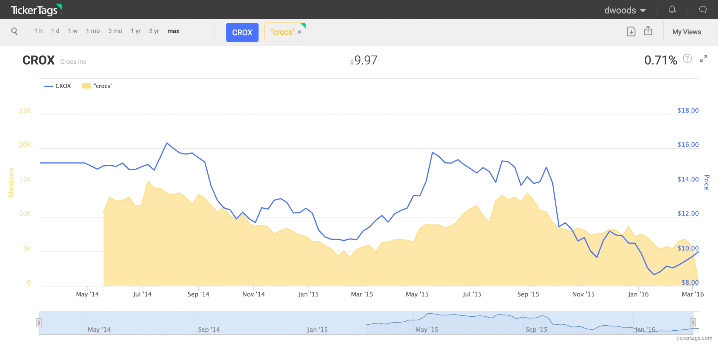Select the max time range
The image size is (718, 348).
click(173, 31)
